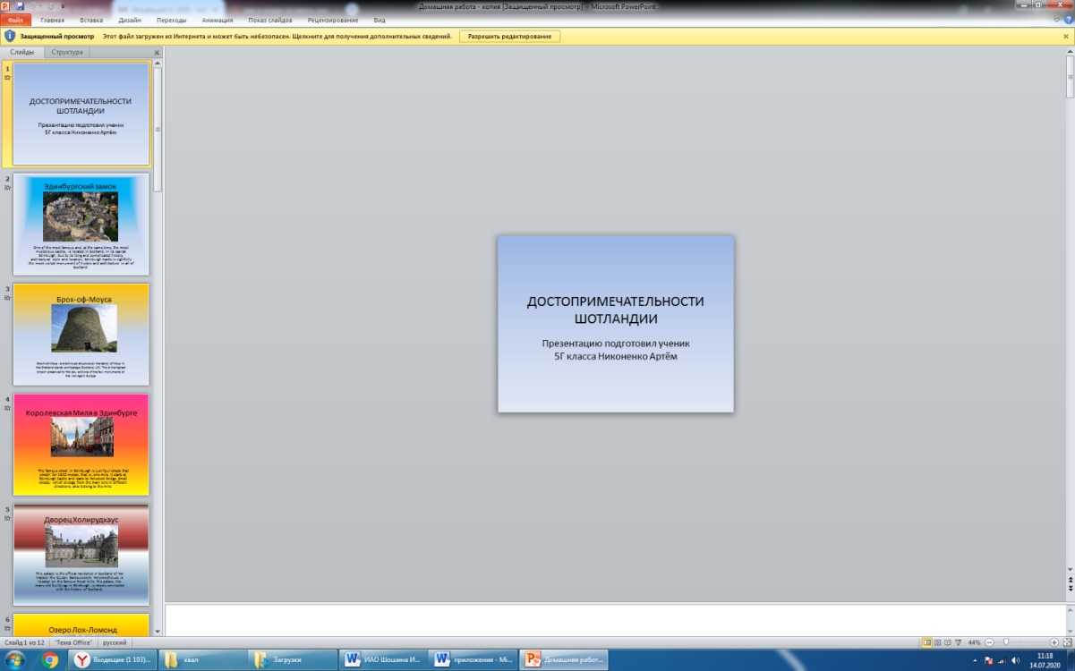The height and width of the screenshot is (671, 1075).
Task: Click animation star icon beside slide 2
Action: pyautogui.click(x=7, y=188)
